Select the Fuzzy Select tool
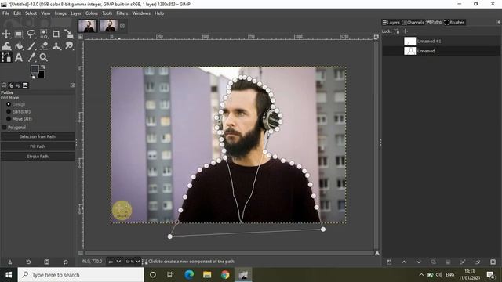This screenshot has height=282, width=502. click(x=44, y=34)
